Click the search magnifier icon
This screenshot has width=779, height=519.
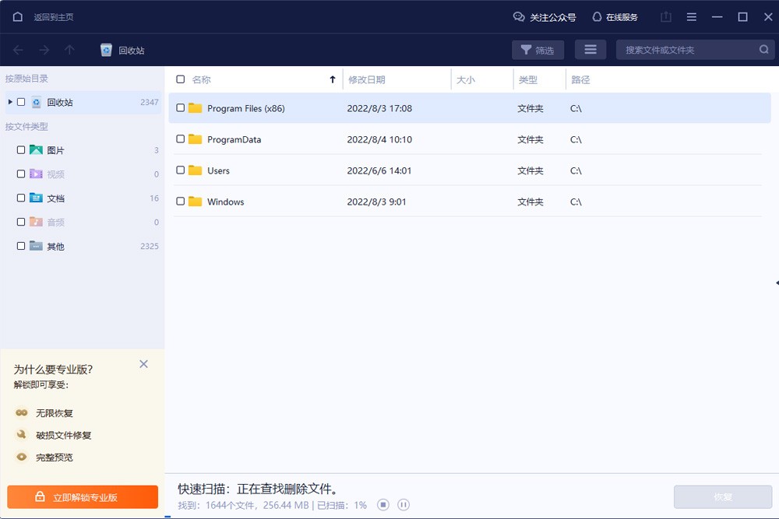763,50
